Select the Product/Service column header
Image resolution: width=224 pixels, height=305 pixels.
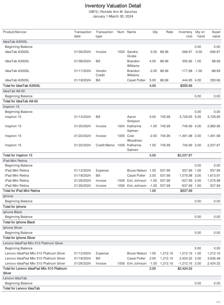click(x=15, y=32)
